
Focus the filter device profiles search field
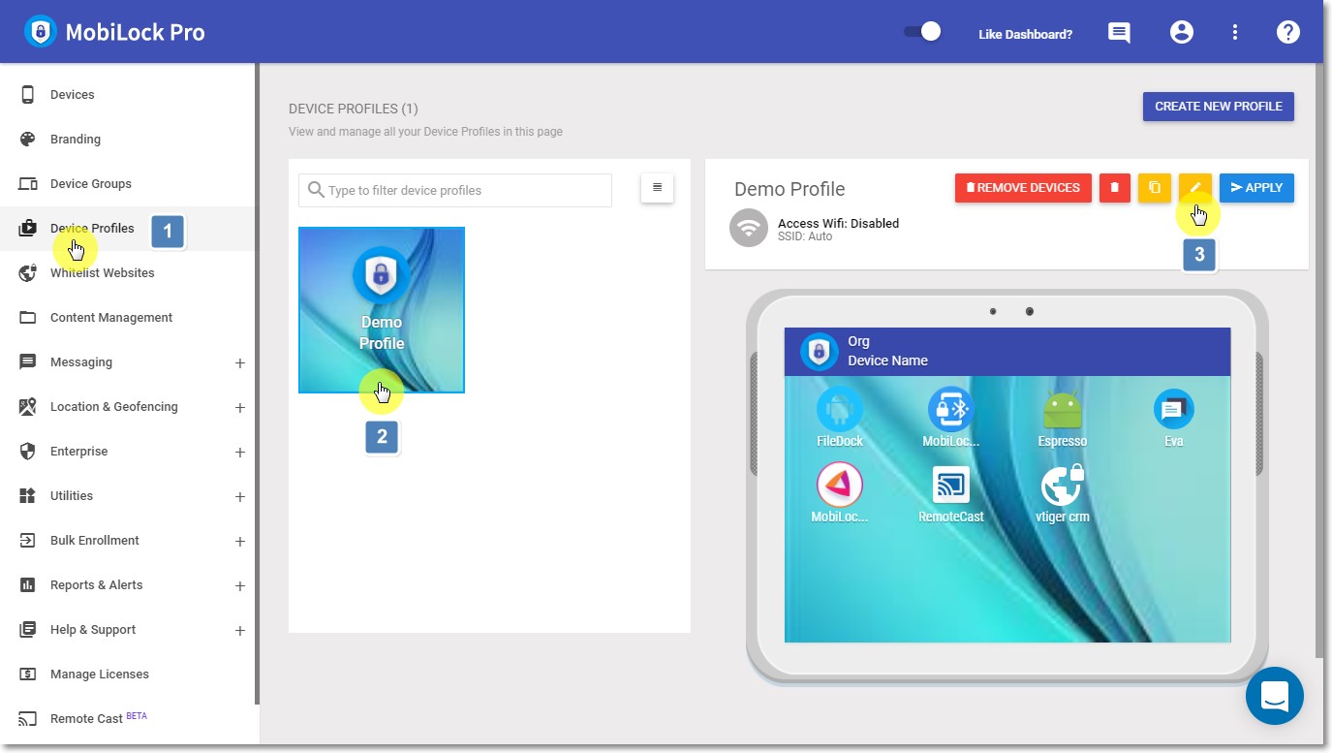tap(455, 190)
